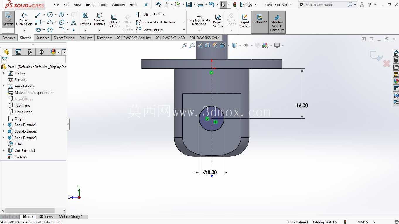
Task: Pin the menu bar with pushpin
Action: point(146,5)
